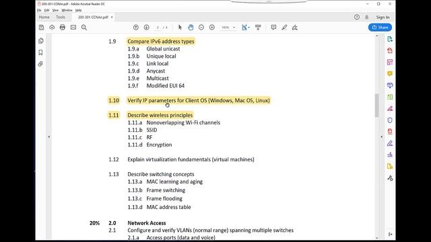Open Export PDF tool in right pane

coord(390,39)
